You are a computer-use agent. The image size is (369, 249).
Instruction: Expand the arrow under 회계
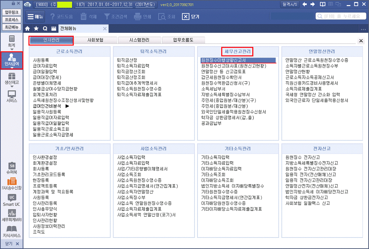(x=12, y=49)
